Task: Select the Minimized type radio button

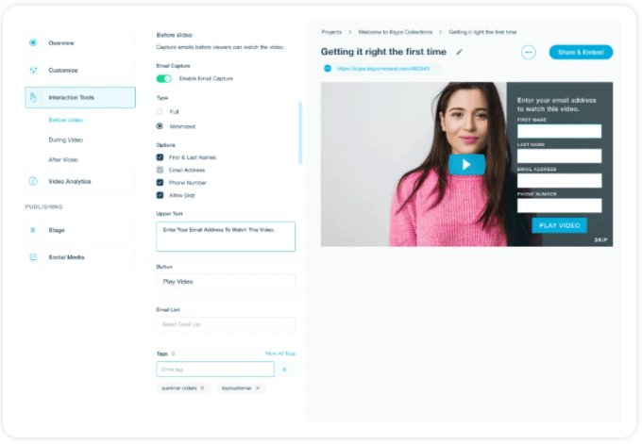Action: (x=160, y=126)
